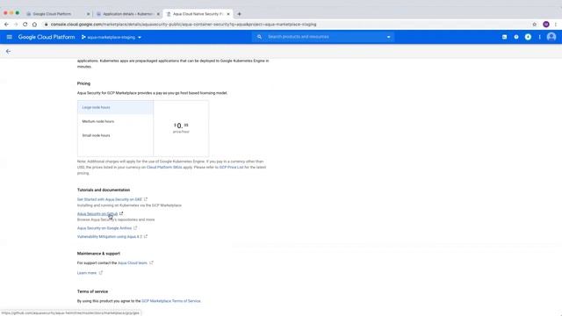The height and width of the screenshot is (316, 562).
Task: Click the external-link icon beside Vulnerability Mitigation
Action: [146, 236]
